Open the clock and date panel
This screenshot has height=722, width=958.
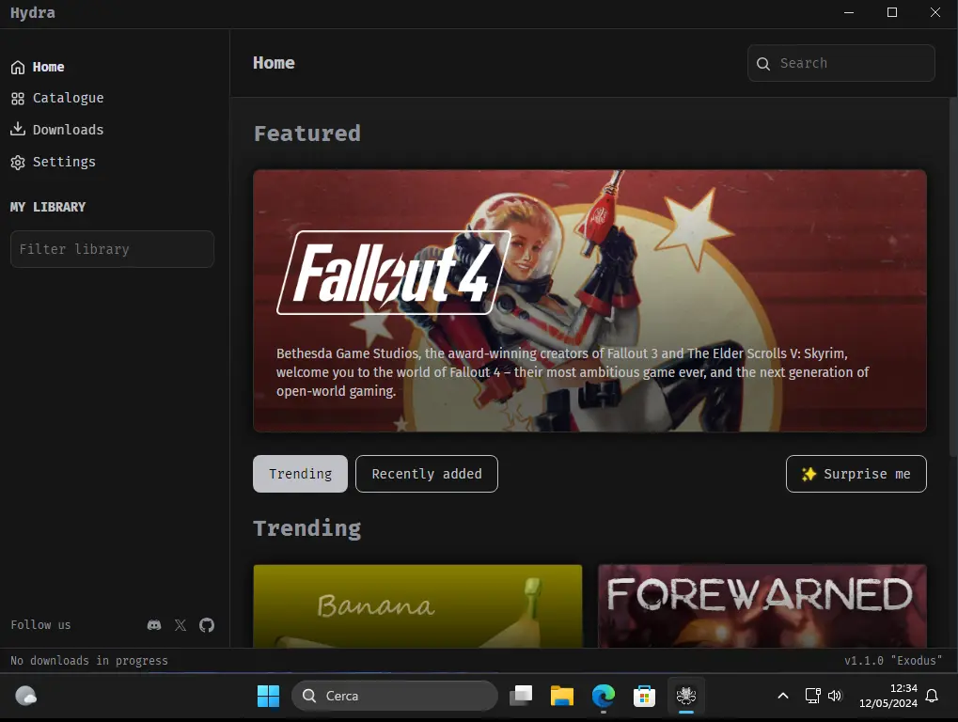(887, 696)
